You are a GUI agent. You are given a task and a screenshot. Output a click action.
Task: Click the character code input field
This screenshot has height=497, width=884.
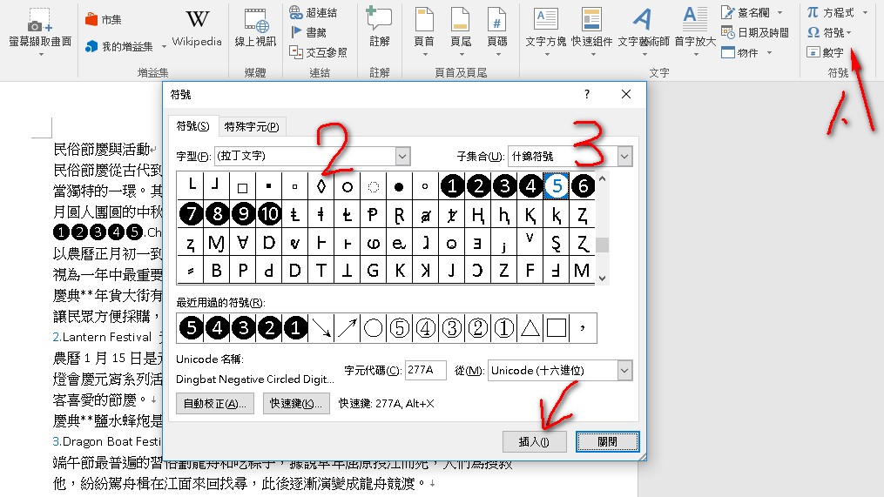pos(426,371)
